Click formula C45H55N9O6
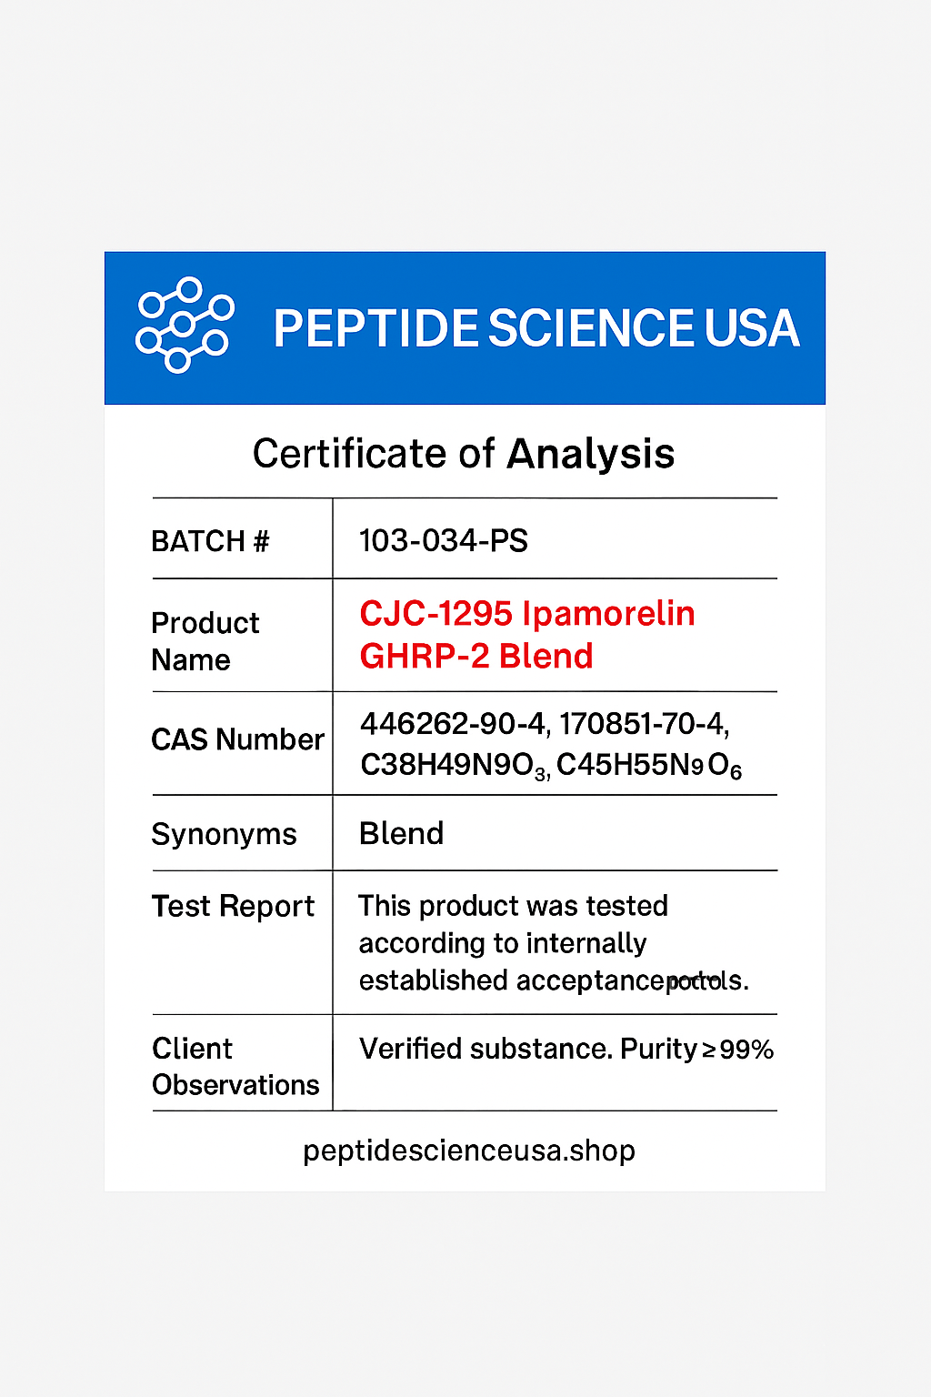 point(649,766)
